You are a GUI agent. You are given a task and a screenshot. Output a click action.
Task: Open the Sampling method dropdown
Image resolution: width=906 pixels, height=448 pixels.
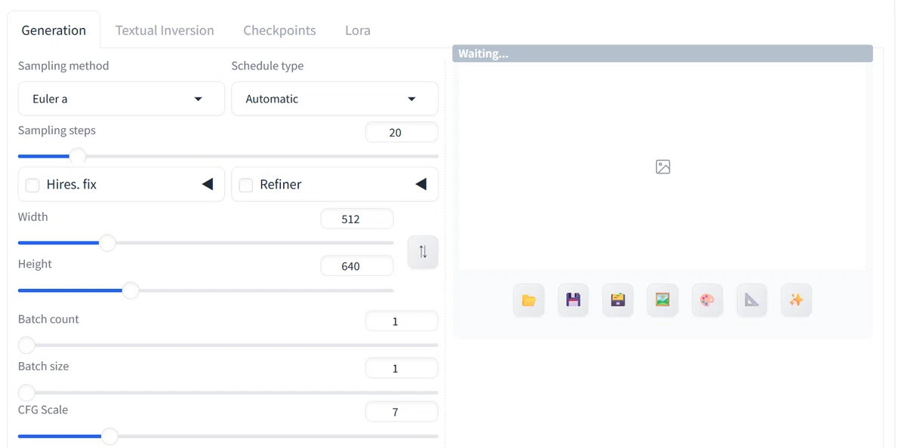point(122,99)
